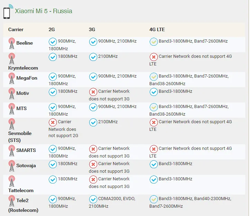Click the Motiv carrier tower icon

(12, 93)
